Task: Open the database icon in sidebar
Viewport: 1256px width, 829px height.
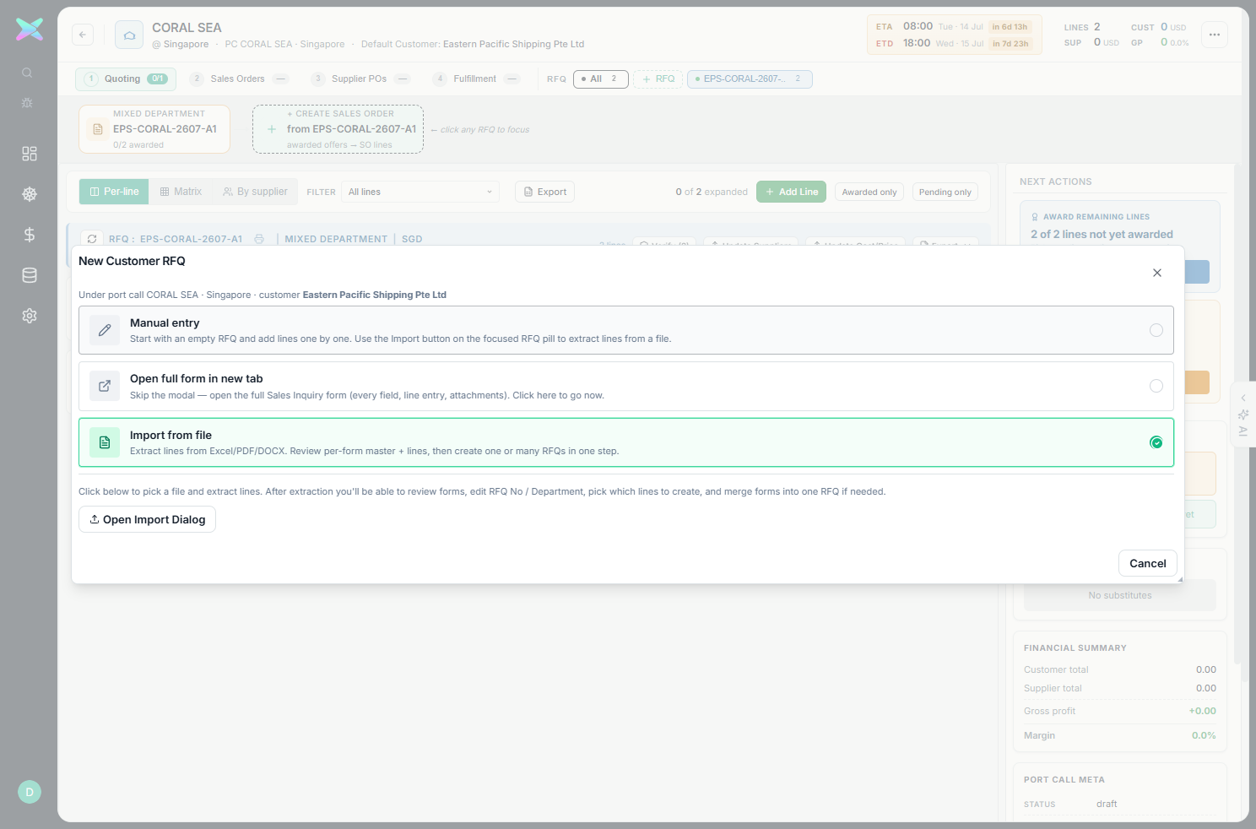Action: point(30,275)
